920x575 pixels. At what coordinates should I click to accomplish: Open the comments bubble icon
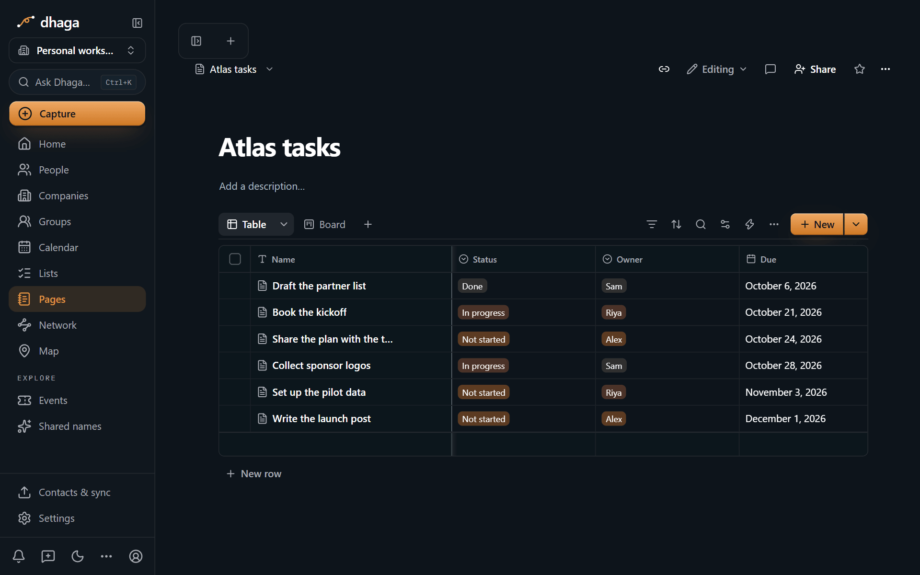click(770, 69)
